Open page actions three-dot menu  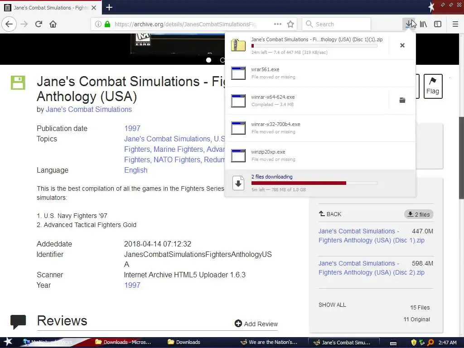(x=278, y=24)
